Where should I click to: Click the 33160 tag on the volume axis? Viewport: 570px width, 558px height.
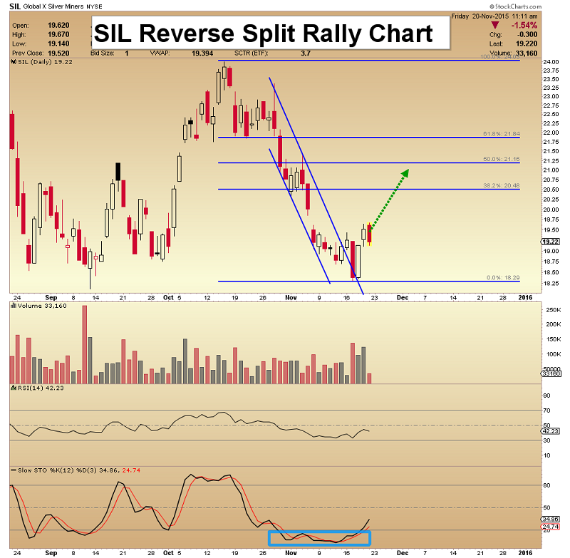pos(551,373)
